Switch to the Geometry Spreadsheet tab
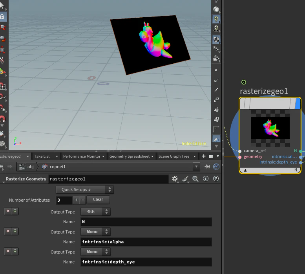The image size is (305, 274). click(x=130, y=156)
